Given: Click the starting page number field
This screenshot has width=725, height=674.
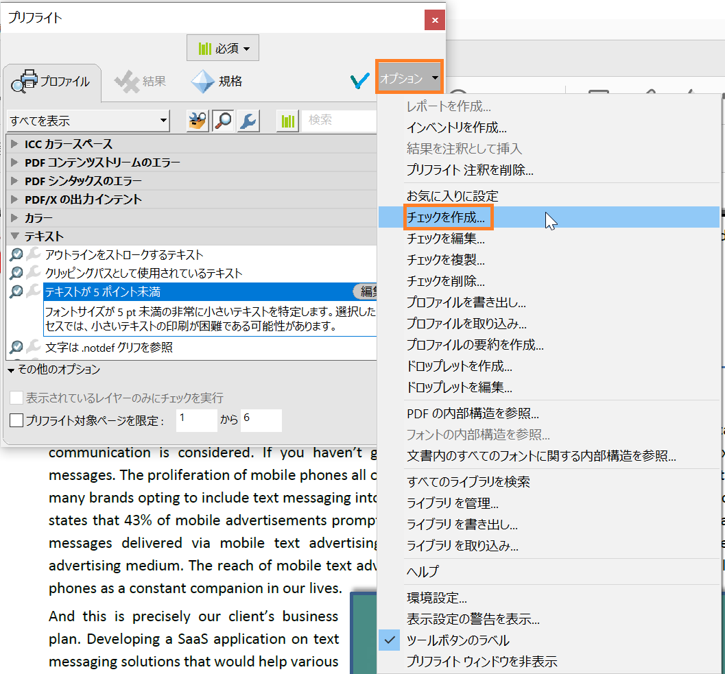Looking at the screenshot, I should (197, 421).
